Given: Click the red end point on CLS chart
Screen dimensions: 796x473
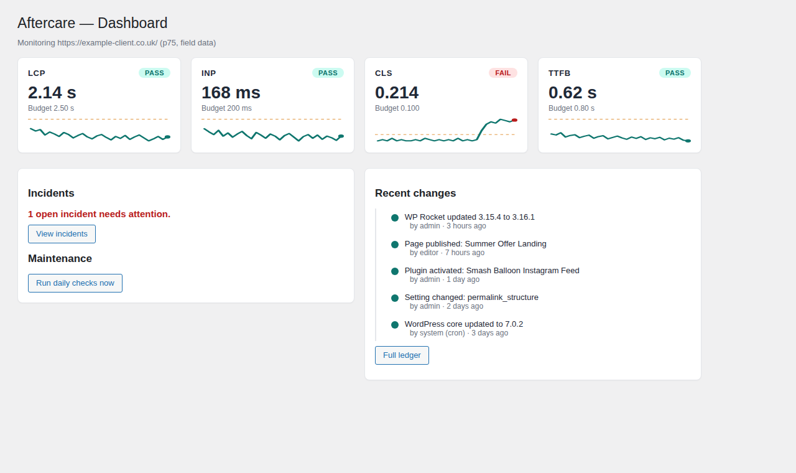Looking at the screenshot, I should (x=514, y=120).
